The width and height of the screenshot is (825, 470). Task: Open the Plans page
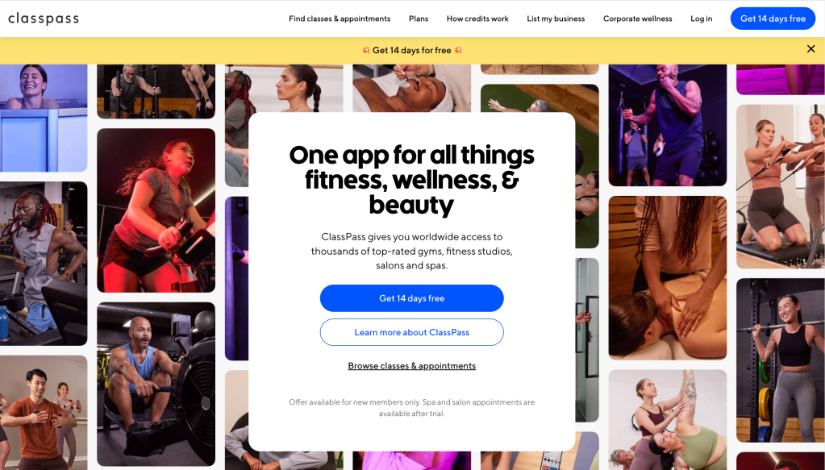(x=419, y=19)
